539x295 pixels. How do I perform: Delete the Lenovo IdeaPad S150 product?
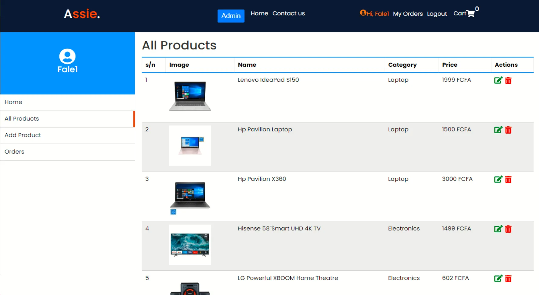(x=508, y=81)
